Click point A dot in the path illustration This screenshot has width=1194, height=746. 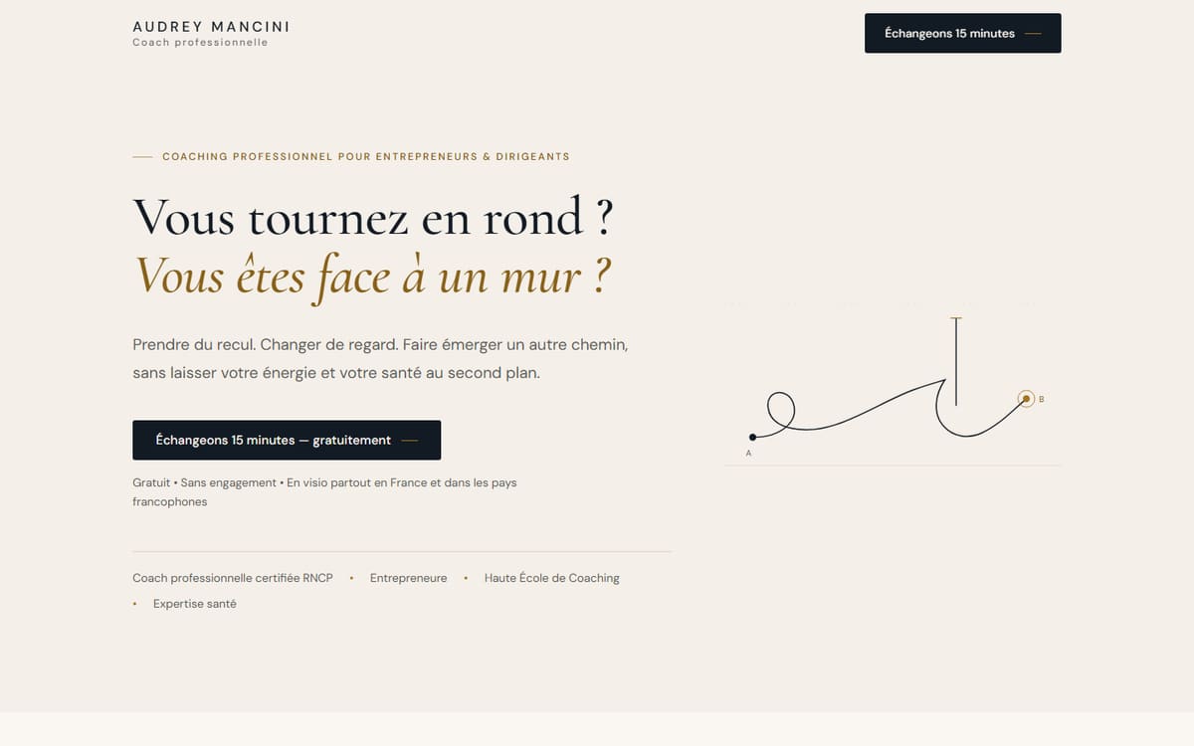pyautogui.click(x=752, y=437)
